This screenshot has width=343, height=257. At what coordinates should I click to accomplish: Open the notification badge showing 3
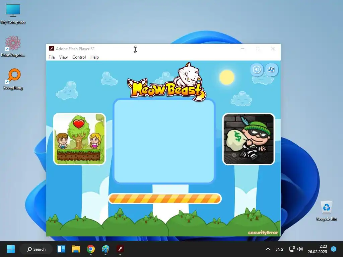[x=334, y=249]
